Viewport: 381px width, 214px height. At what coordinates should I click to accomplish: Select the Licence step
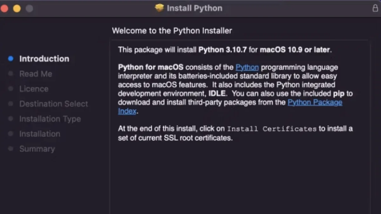point(34,89)
